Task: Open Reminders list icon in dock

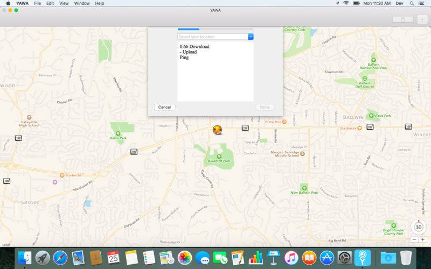Action: [149, 258]
